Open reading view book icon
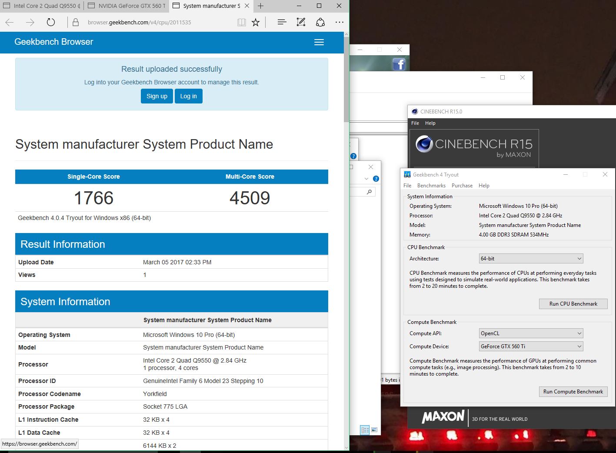The height and width of the screenshot is (453, 616). (x=242, y=22)
